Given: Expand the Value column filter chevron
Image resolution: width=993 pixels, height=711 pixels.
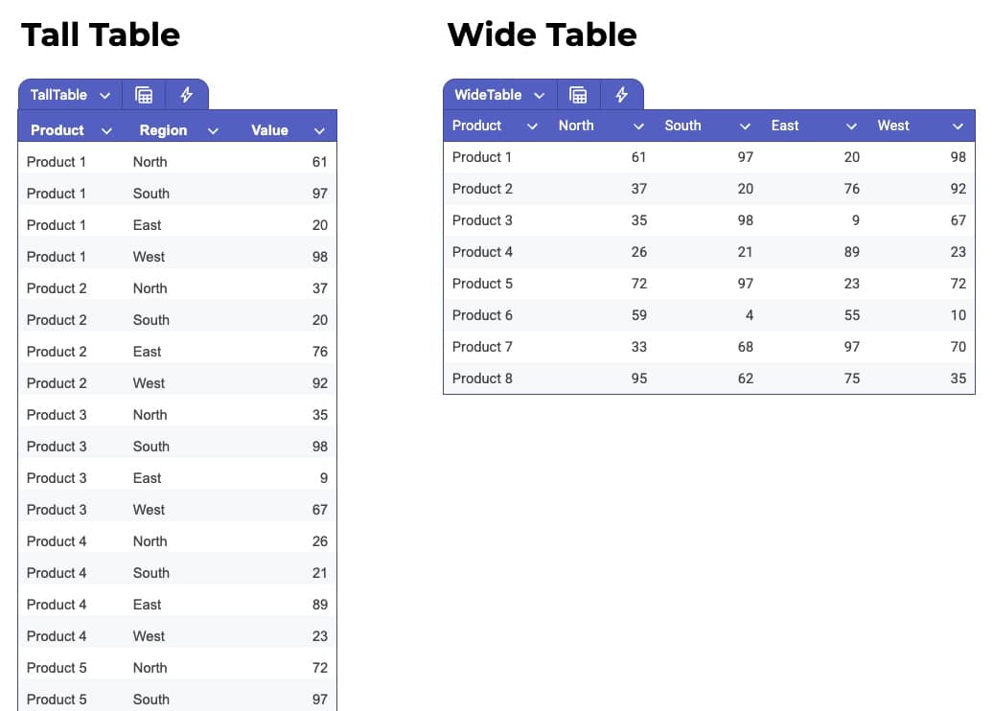Looking at the screenshot, I should (x=319, y=131).
